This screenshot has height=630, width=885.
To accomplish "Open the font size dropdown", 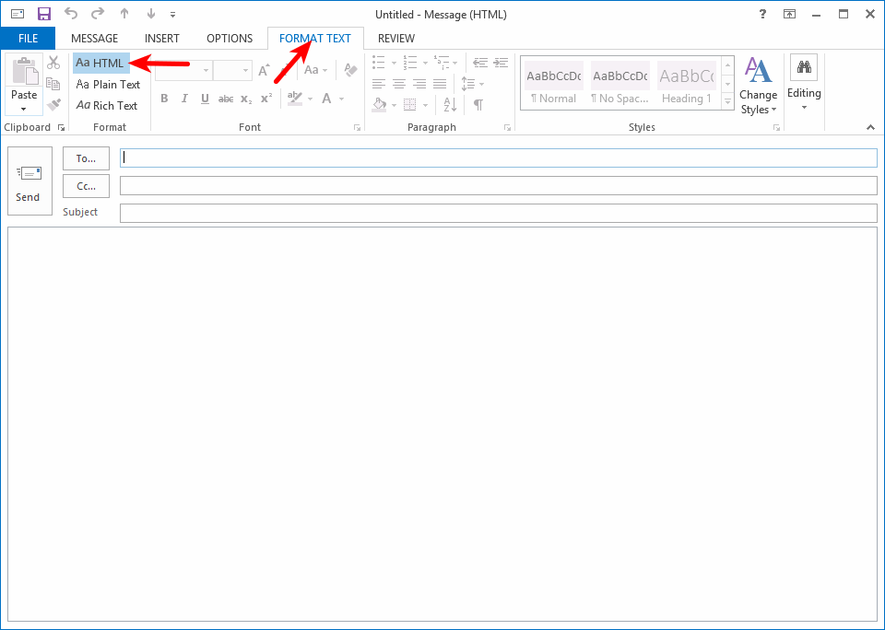I will coord(245,71).
